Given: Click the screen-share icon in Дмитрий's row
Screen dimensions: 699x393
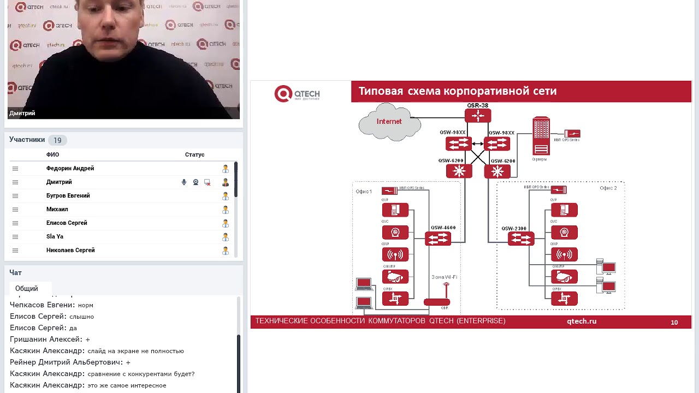Looking at the screenshot, I should tap(208, 182).
